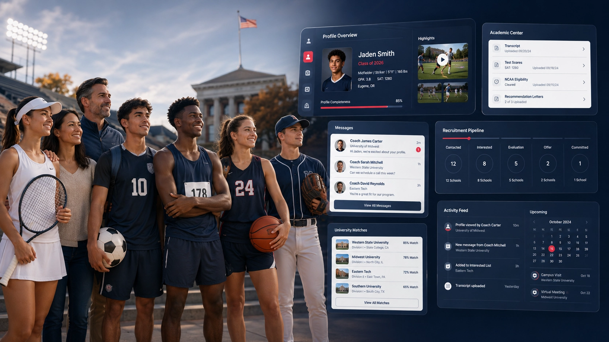Click the Profile Completeness progress bar
The width and height of the screenshot is (609, 342).
(x=361, y=107)
